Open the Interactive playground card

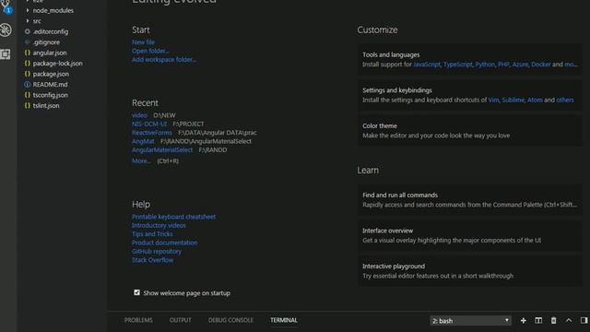tap(469, 271)
